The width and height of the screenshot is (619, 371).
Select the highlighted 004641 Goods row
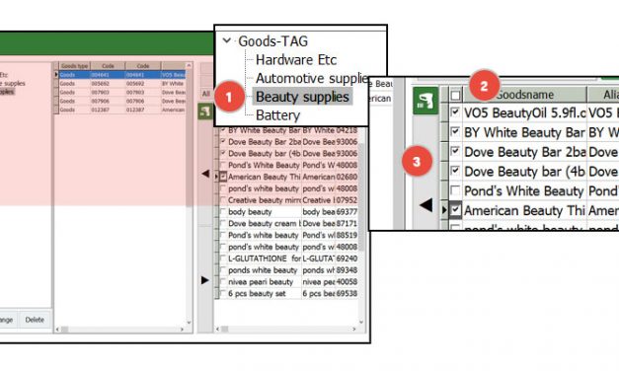point(122,75)
